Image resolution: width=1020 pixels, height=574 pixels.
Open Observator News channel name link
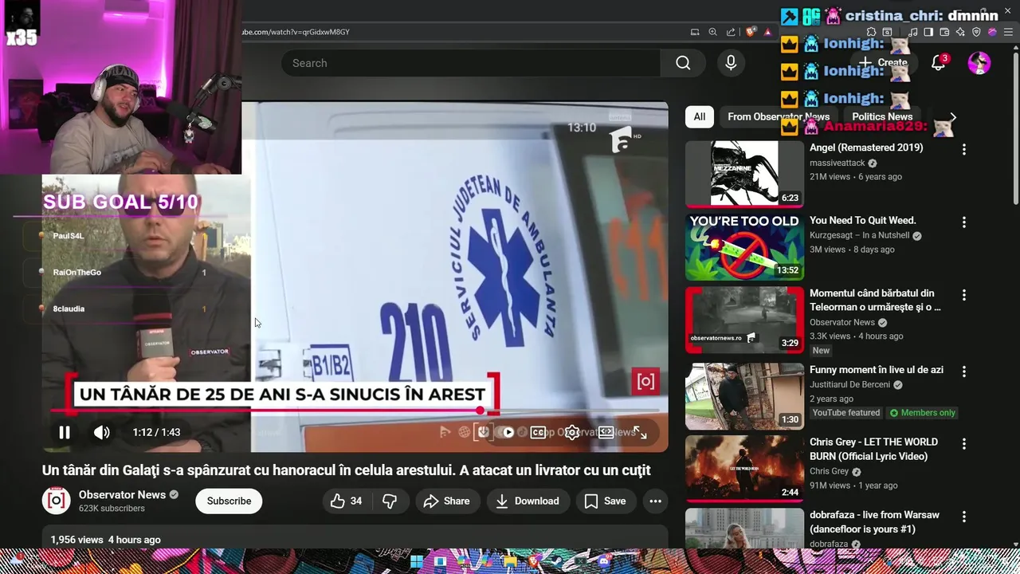122,494
